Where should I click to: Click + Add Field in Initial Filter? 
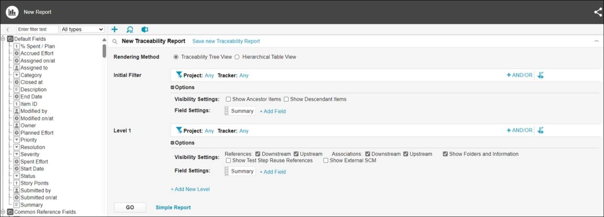coord(273,112)
